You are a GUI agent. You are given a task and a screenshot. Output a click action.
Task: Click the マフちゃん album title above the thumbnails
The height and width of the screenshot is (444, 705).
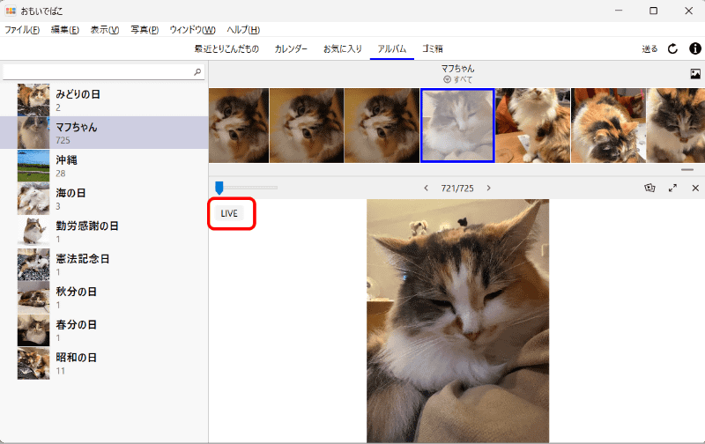coord(457,69)
